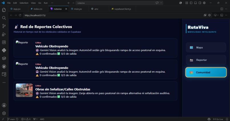Open the Manage gear icon
The width and height of the screenshot is (230, 121).
[x=4, y=113]
